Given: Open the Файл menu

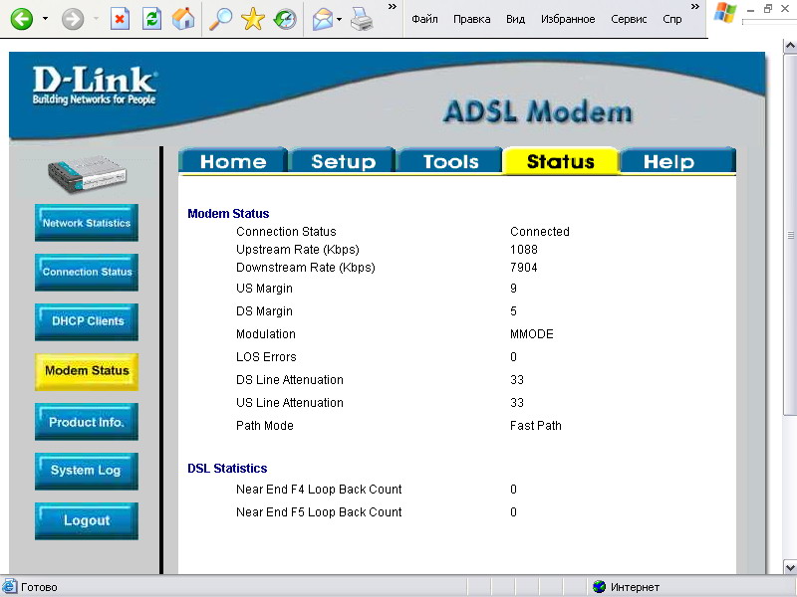Looking at the screenshot, I should [424, 19].
